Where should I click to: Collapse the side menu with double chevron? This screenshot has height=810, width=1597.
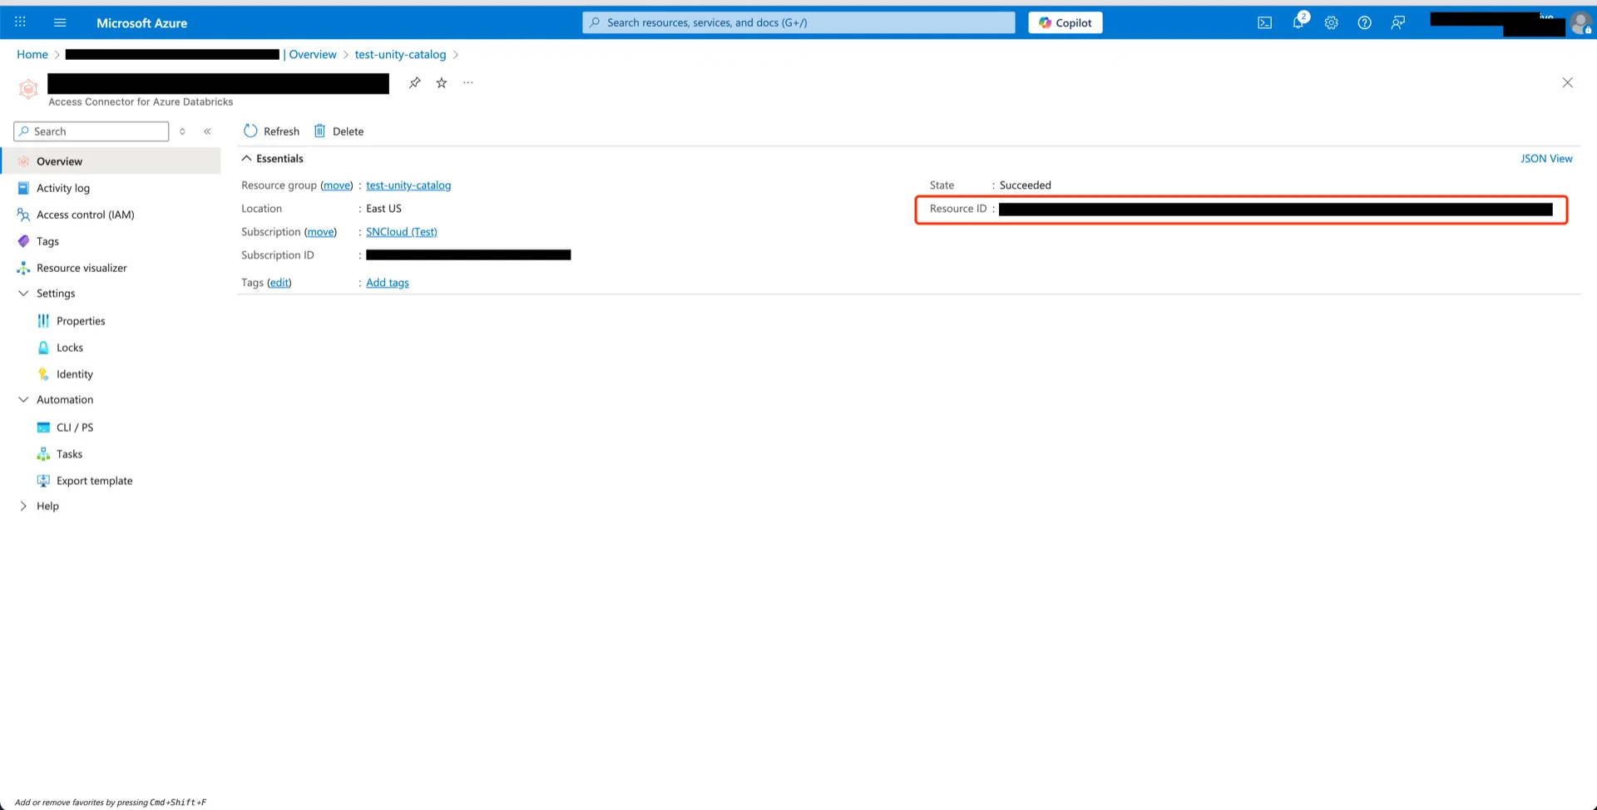tap(207, 131)
